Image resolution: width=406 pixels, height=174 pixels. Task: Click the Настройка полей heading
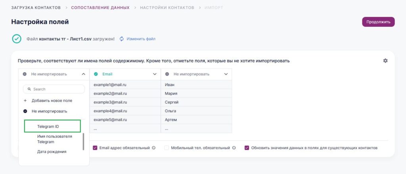(x=40, y=22)
